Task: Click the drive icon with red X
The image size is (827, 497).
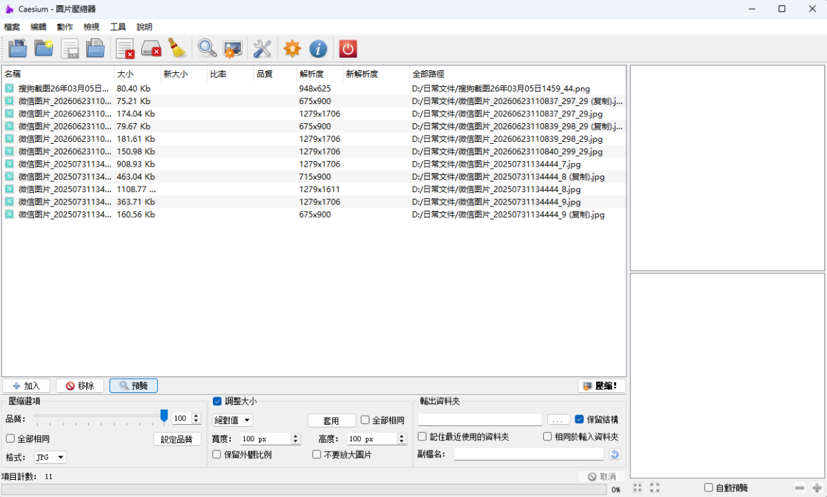Action: click(151, 48)
